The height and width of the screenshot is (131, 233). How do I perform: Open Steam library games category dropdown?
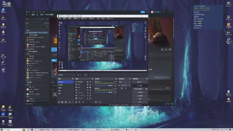point(35,23)
